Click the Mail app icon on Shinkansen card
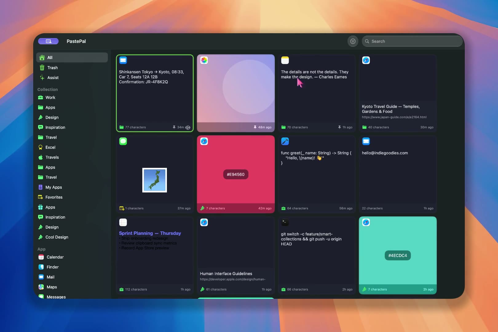This screenshot has width=498, height=332. (123, 60)
